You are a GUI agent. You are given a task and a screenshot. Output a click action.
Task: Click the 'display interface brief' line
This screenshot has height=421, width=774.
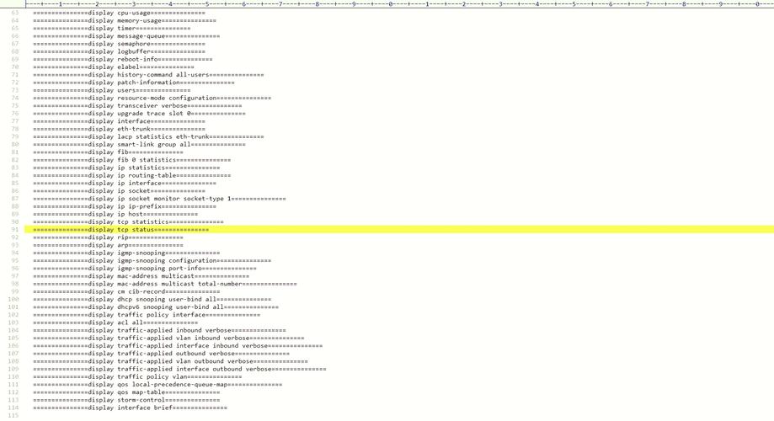coord(130,408)
